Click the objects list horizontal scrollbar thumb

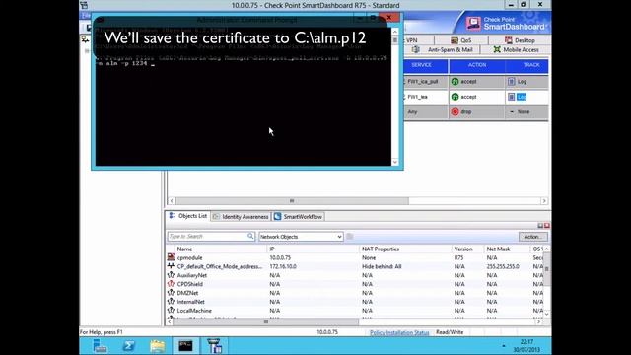click(x=265, y=322)
